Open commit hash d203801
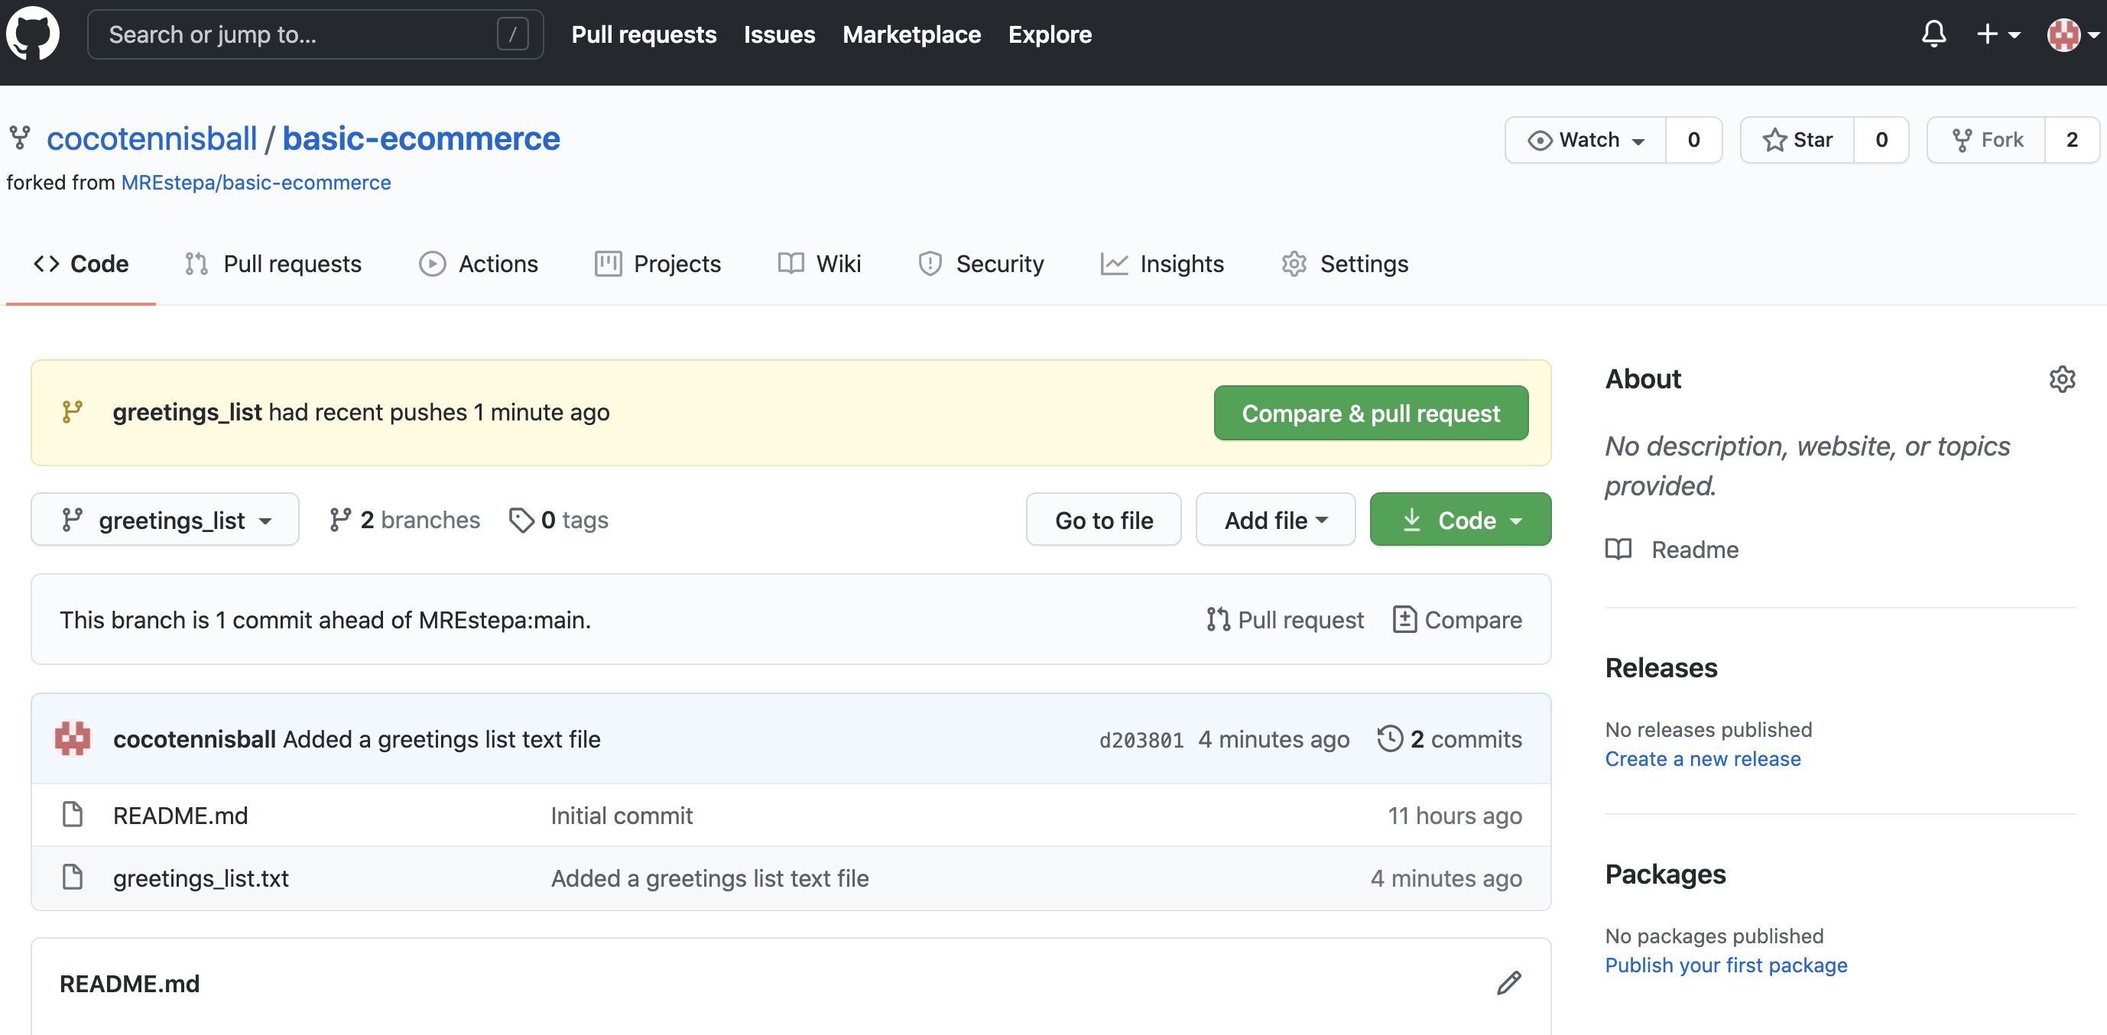The image size is (2107, 1035). coord(1141,739)
